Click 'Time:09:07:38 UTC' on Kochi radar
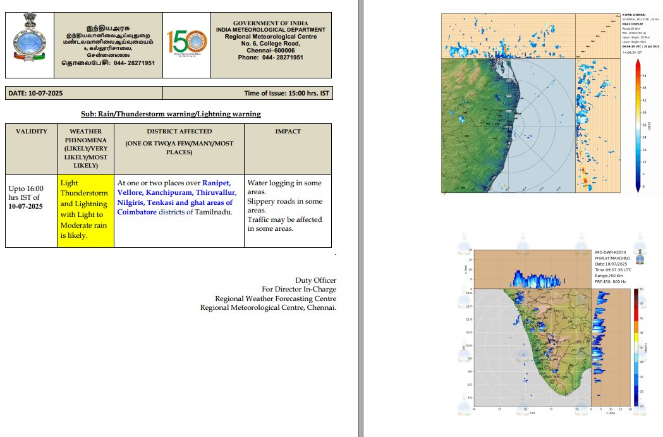Image resolution: width=663 pixels, height=437 pixels. click(x=613, y=270)
